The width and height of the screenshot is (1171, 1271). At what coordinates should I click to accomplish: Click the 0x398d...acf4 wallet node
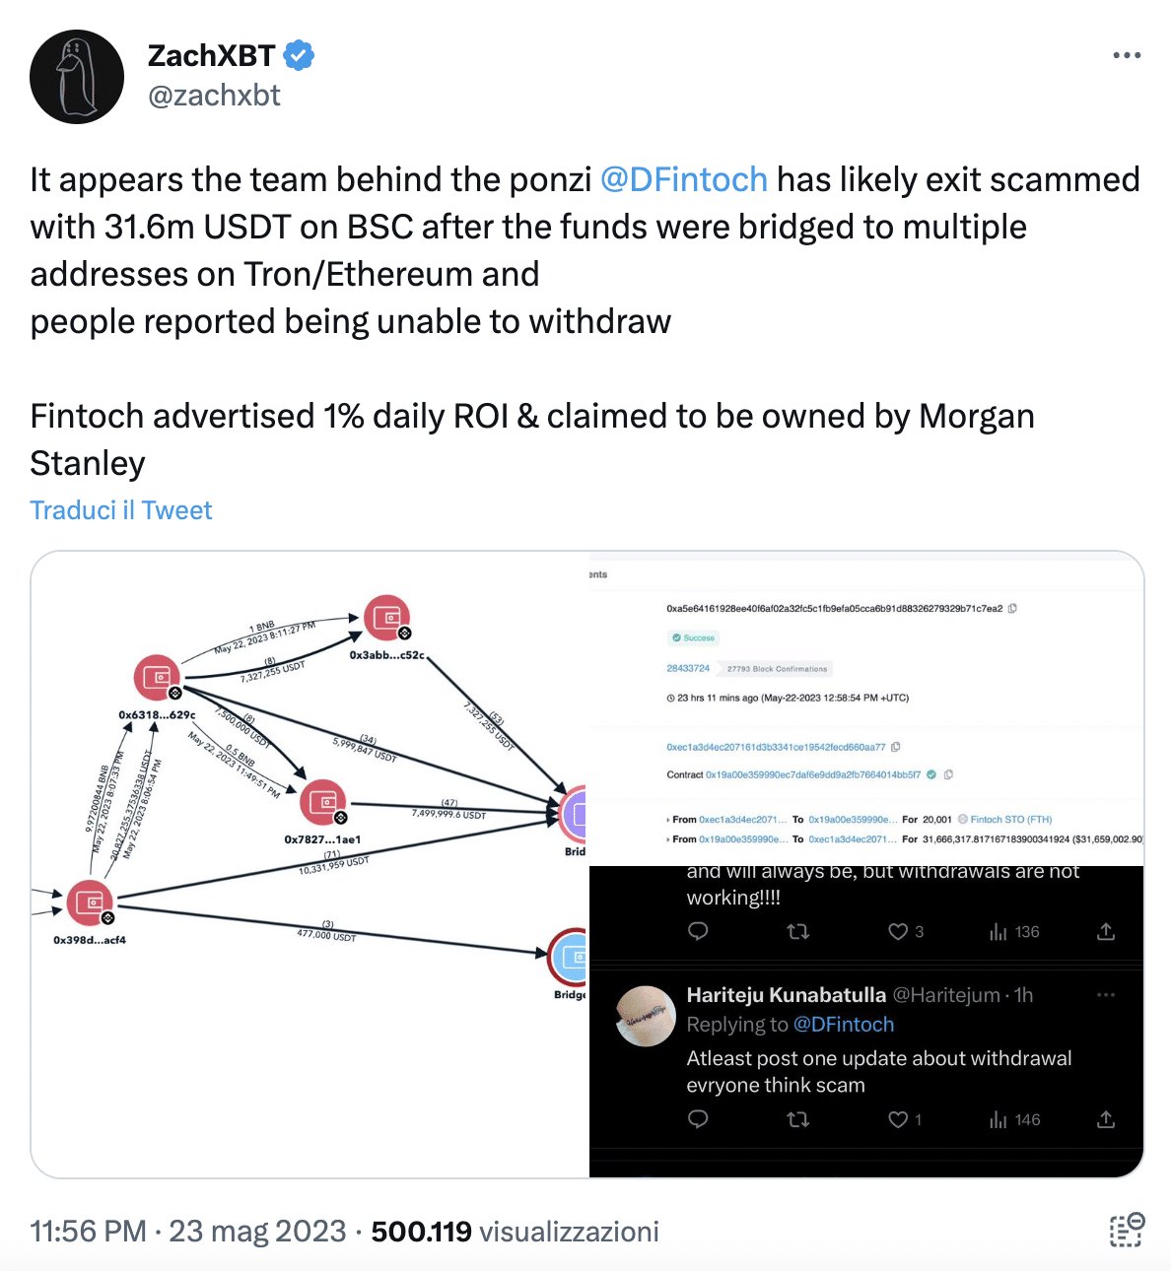91,903
